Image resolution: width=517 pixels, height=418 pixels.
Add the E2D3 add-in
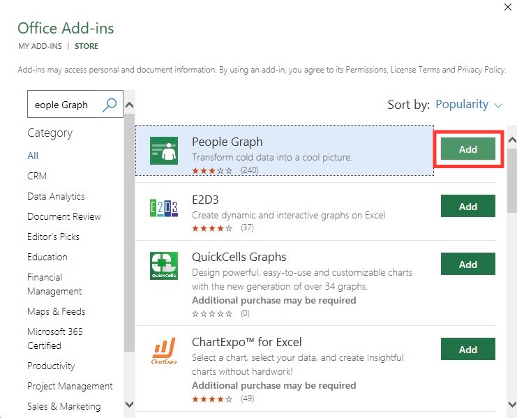click(468, 206)
